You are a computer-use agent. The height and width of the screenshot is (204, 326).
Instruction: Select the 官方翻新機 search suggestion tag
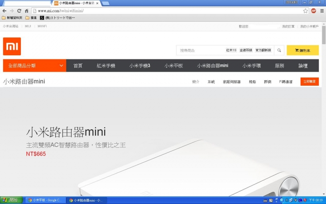(x=263, y=50)
